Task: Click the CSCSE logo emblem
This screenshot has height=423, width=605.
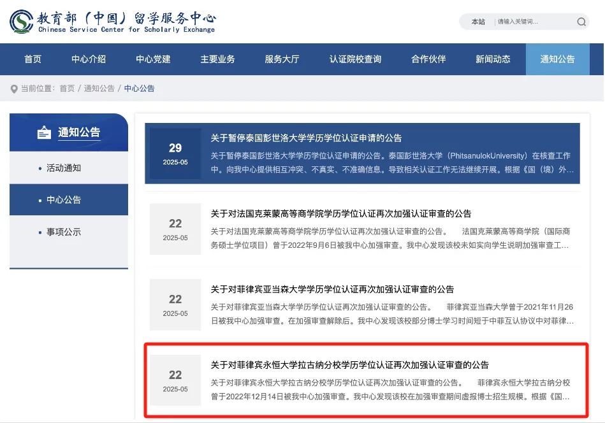Action: (22, 22)
